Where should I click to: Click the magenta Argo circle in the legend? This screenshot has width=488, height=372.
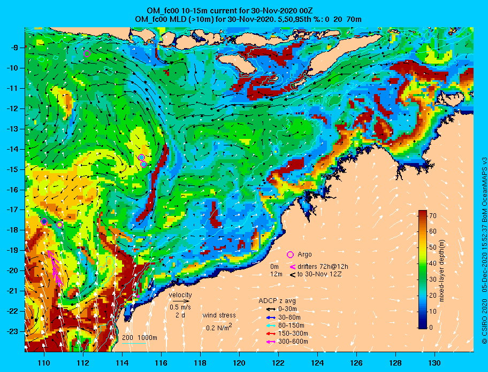pyautogui.click(x=290, y=254)
